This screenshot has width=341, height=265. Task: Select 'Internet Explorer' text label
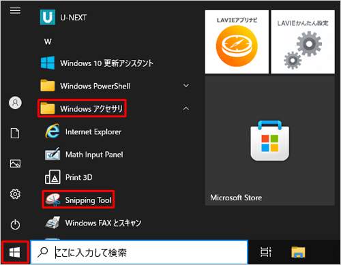point(93,131)
